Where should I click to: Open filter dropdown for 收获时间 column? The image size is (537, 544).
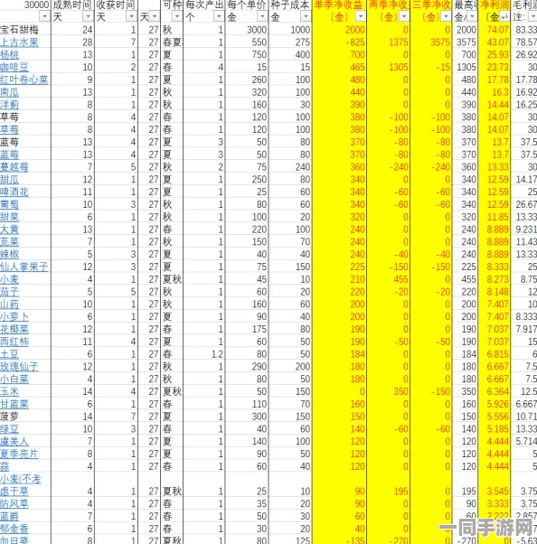click(132, 16)
